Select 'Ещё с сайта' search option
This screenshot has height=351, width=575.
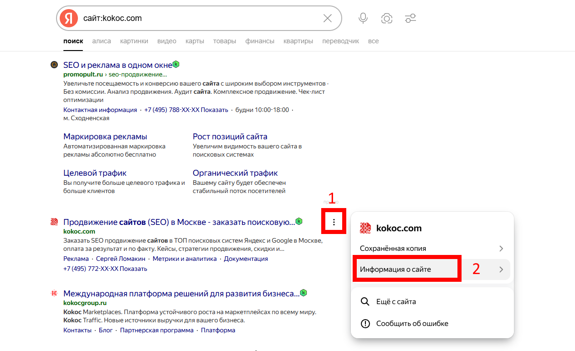click(x=395, y=301)
